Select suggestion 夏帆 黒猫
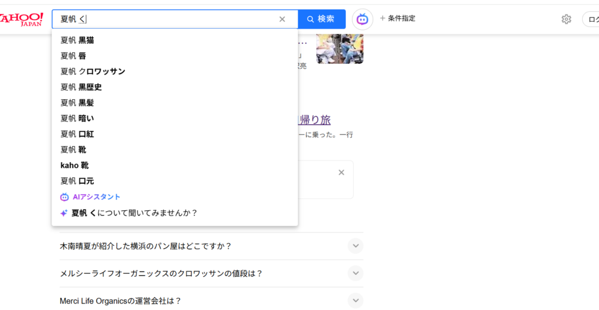The height and width of the screenshot is (310, 599). [x=77, y=40]
